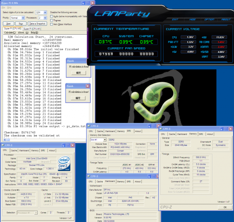Open the Memory tab in the SPD CPU-Z window

[x=121, y=131]
